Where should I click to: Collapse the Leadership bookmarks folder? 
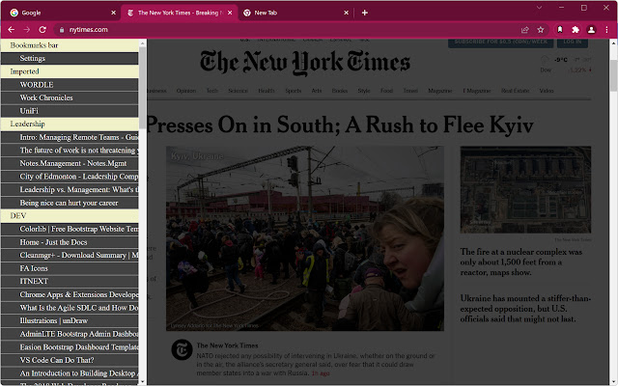coord(70,124)
